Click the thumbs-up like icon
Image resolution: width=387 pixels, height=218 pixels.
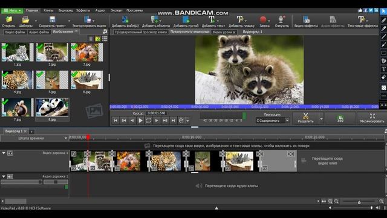pyautogui.click(x=360, y=10)
